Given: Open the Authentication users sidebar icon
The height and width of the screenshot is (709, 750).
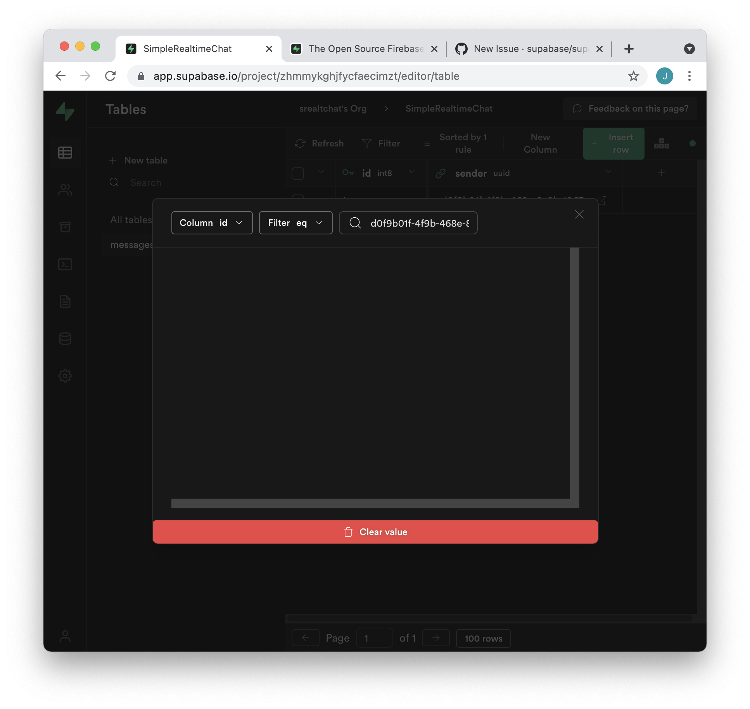Looking at the screenshot, I should (x=65, y=190).
